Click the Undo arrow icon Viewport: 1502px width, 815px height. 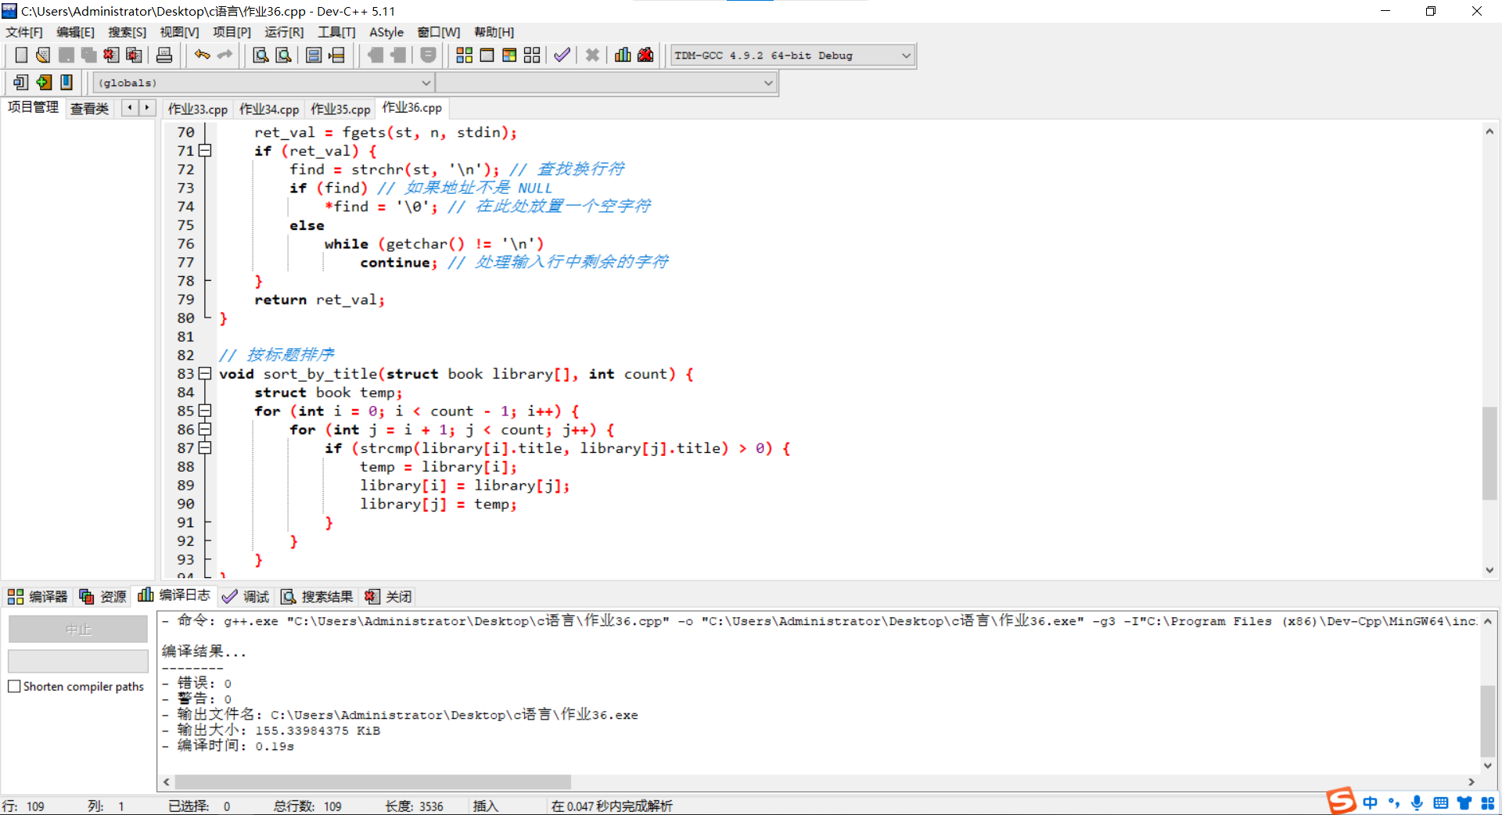point(202,55)
